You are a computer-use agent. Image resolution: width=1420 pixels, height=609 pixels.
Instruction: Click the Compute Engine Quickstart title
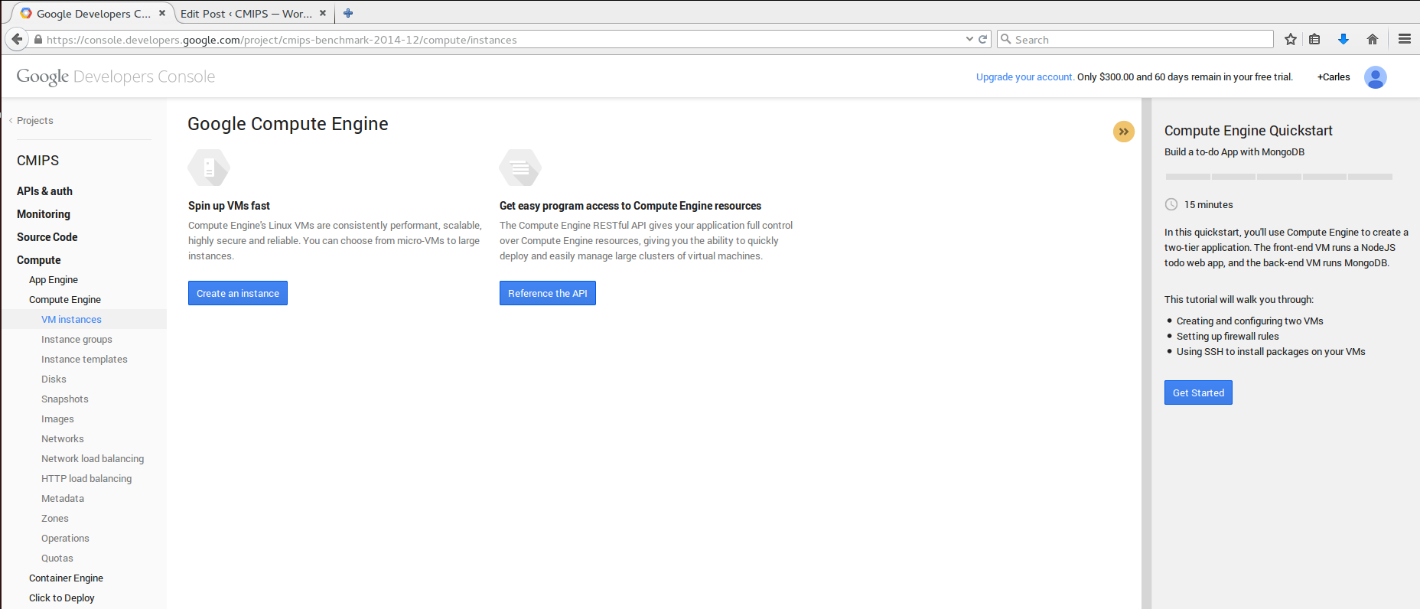[1249, 131]
